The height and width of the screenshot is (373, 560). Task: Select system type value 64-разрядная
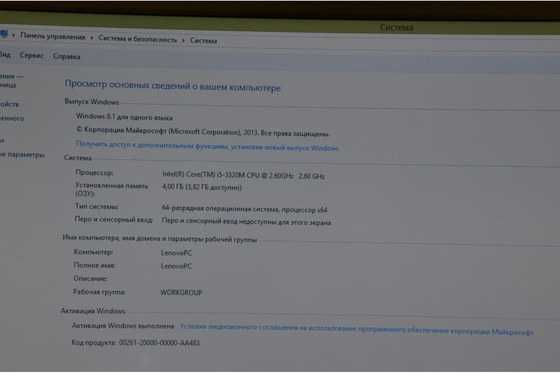coord(244,209)
